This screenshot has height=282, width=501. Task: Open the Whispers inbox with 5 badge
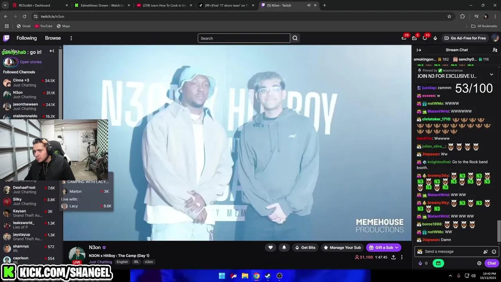click(414, 38)
